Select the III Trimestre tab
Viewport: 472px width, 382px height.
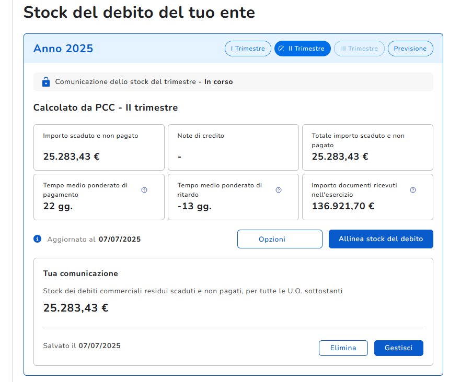click(x=359, y=49)
